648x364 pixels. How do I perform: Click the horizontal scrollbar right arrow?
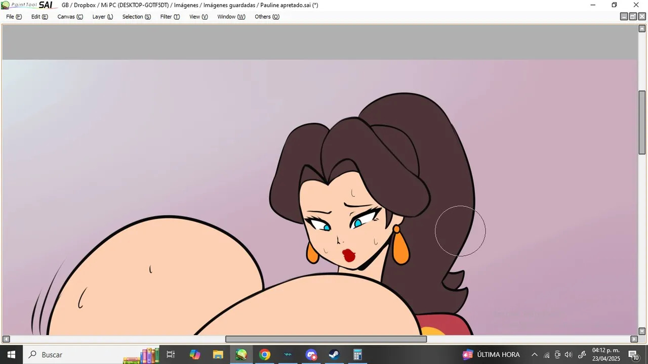coord(634,339)
